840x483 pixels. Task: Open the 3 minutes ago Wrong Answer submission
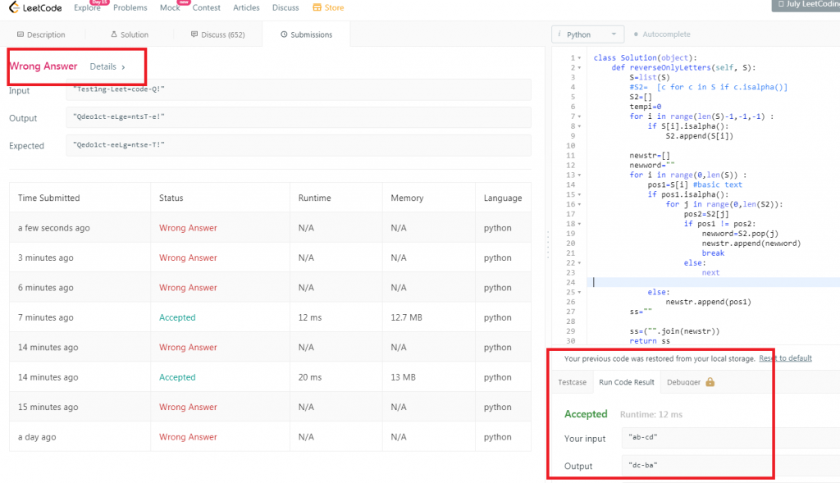[x=188, y=257]
